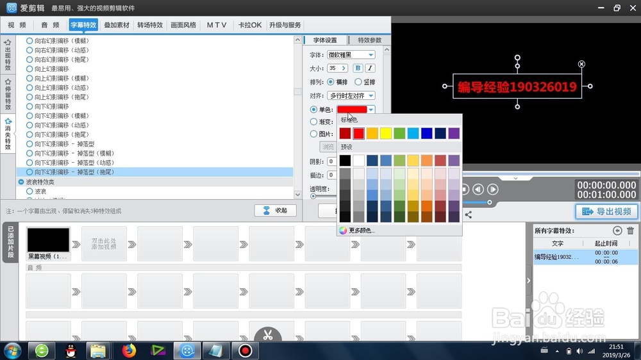This screenshot has width=641, height=360.
Task: Open the red record app in the taskbar
Action: 246,350
